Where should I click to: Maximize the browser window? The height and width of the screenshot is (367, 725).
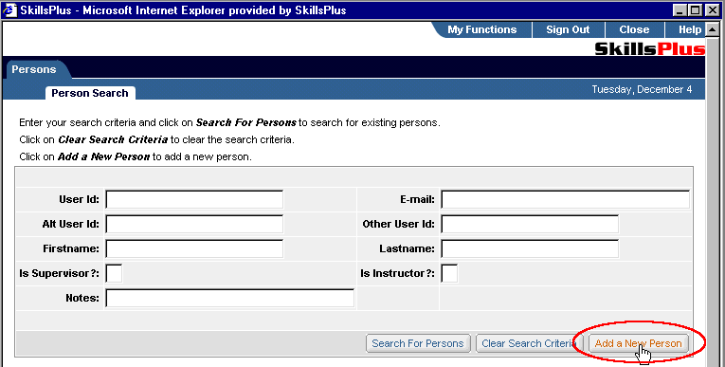click(x=695, y=10)
